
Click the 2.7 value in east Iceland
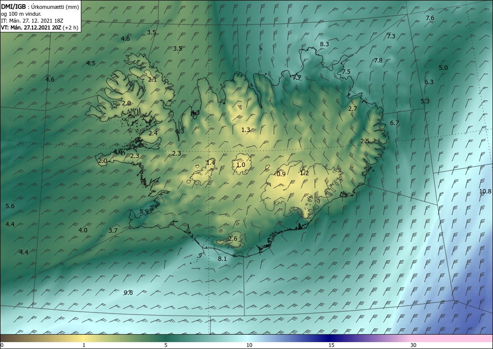[x=353, y=109]
